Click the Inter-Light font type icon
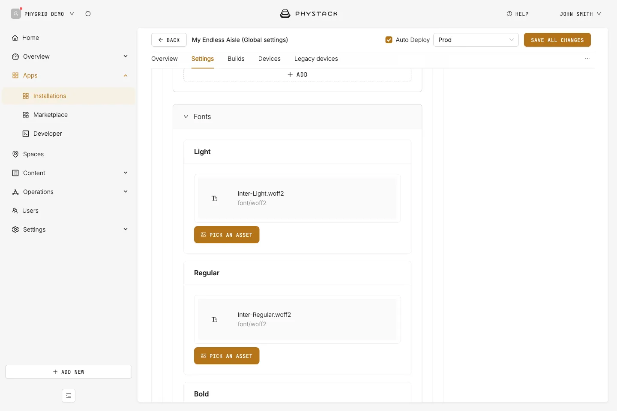This screenshot has height=411, width=617. [215, 198]
